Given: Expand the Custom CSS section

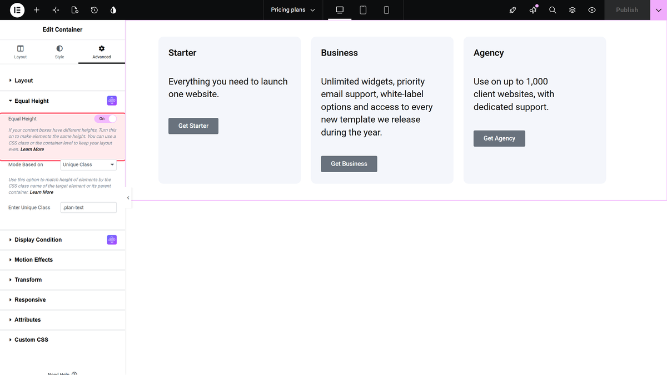Looking at the screenshot, I should click(x=62, y=339).
